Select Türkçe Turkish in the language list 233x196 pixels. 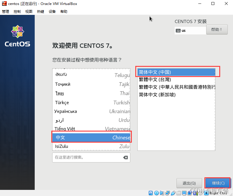[91, 103]
